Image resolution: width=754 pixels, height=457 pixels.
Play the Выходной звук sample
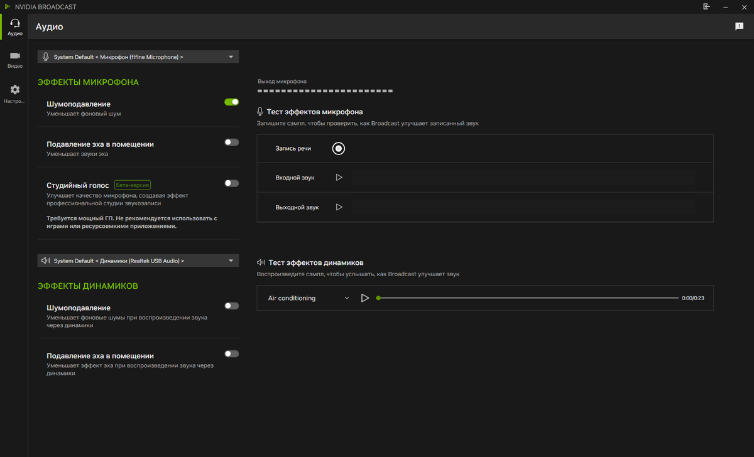[x=339, y=207]
